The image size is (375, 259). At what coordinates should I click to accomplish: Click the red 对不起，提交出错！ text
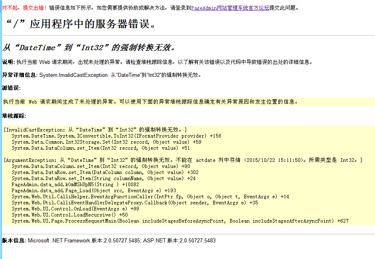[24, 8]
